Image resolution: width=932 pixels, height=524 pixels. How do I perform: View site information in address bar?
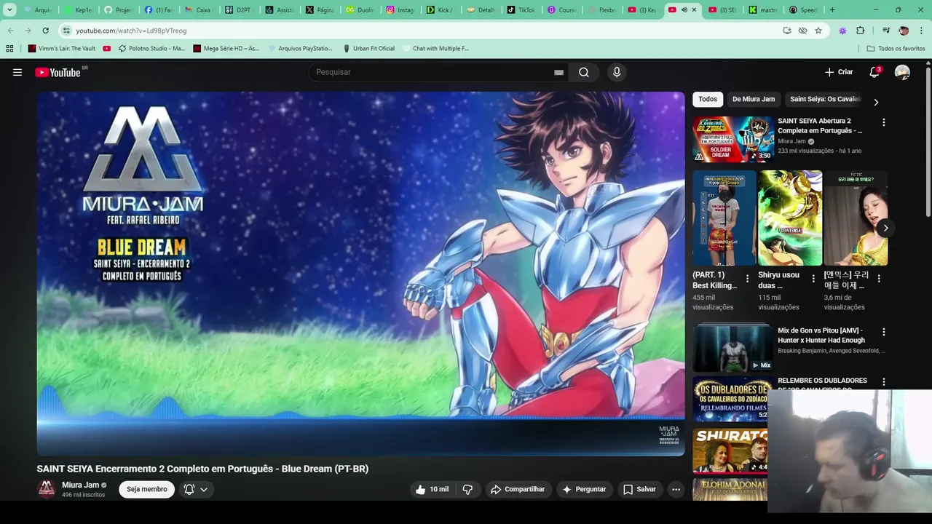(67, 31)
